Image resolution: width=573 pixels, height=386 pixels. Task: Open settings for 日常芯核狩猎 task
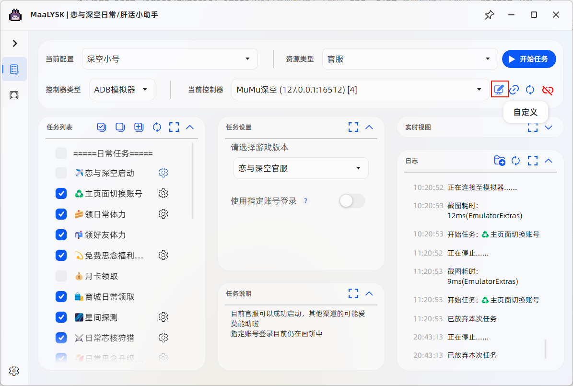click(164, 338)
